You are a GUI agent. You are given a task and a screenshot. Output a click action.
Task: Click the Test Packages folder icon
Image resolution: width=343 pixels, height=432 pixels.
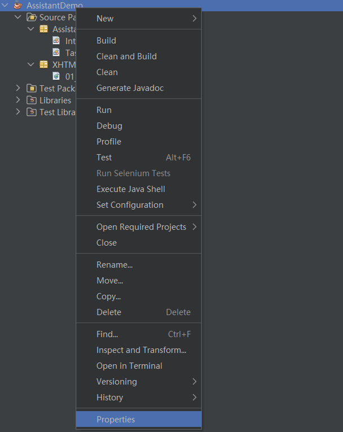pyautogui.click(x=31, y=88)
